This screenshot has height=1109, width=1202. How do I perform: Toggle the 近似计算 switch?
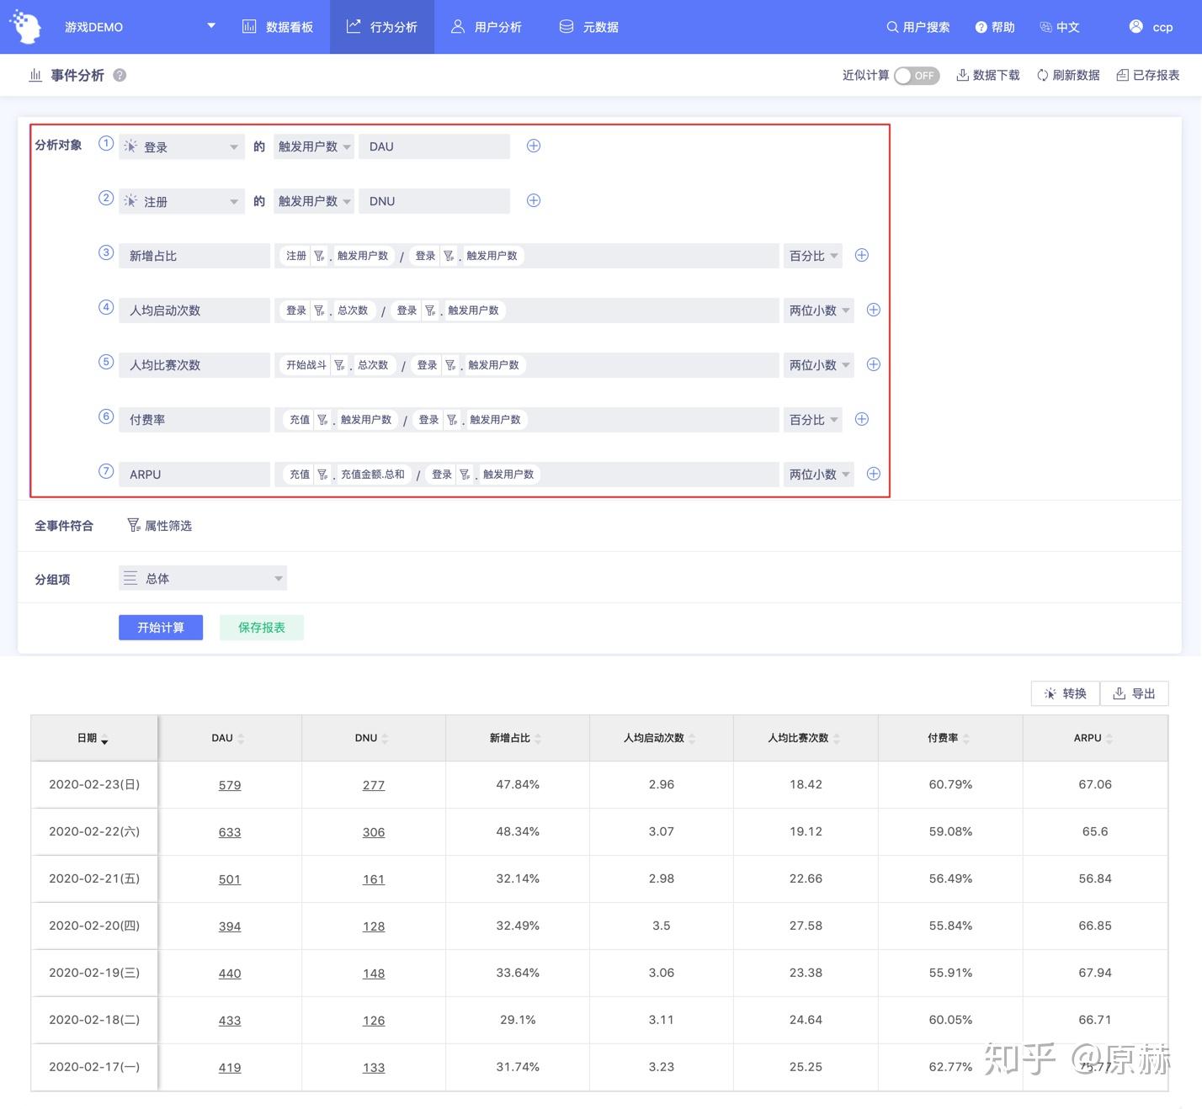point(916,76)
